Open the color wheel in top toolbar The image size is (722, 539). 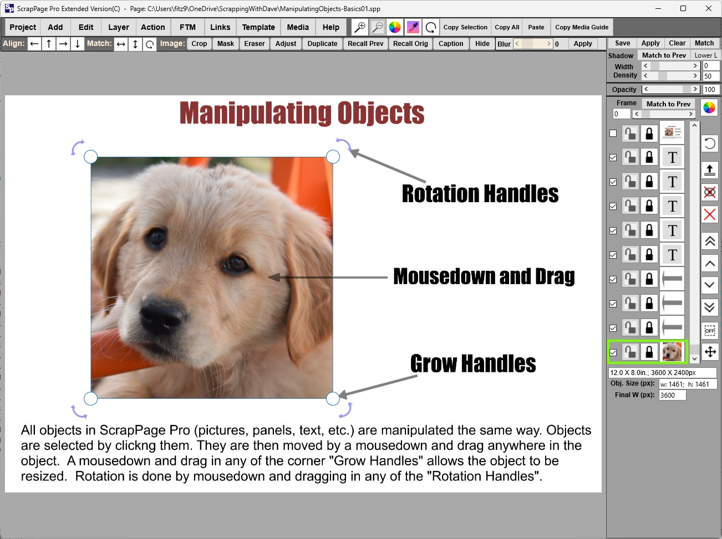pos(395,27)
